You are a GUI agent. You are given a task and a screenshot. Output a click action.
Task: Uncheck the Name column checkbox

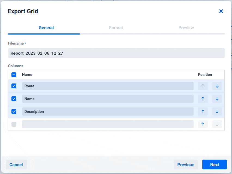click(x=14, y=99)
